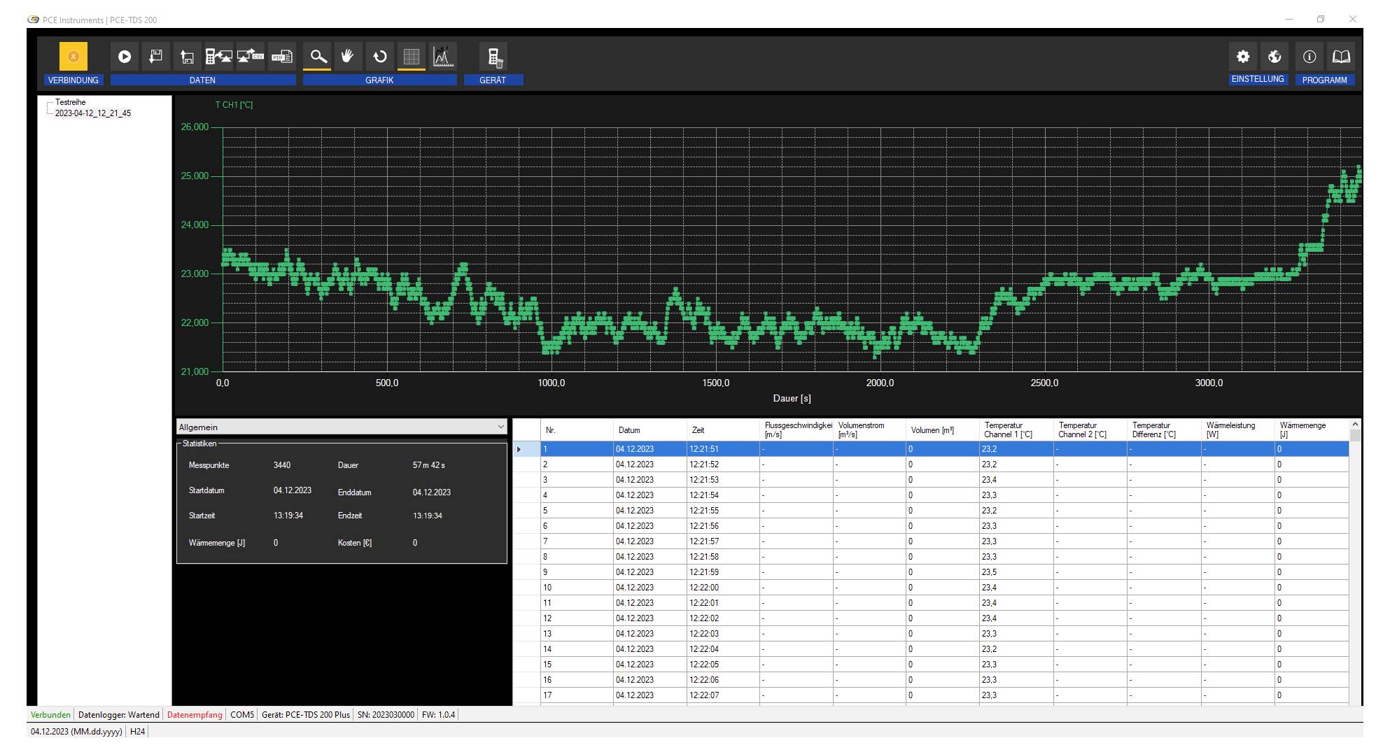Click the VERBINDUNG group label
The width and height of the screenshot is (1390, 752).
pyautogui.click(x=73, y=80)
